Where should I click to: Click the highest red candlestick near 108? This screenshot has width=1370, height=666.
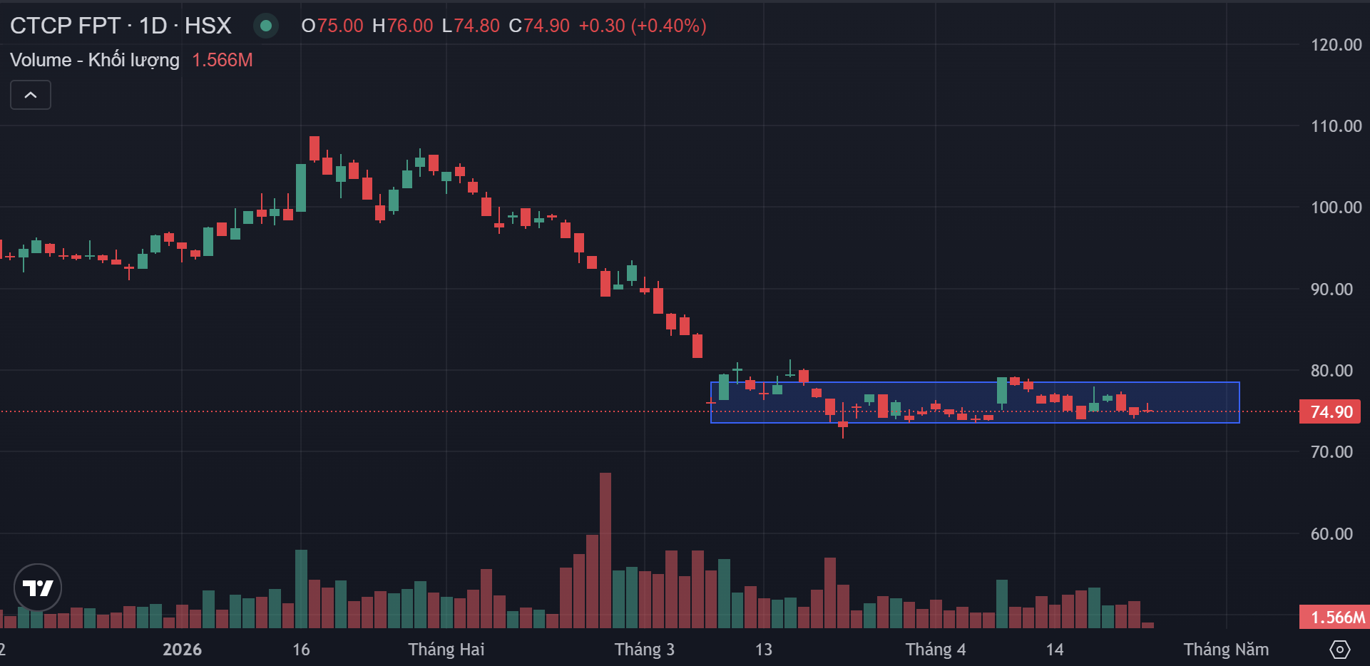(x=315, y=148)
